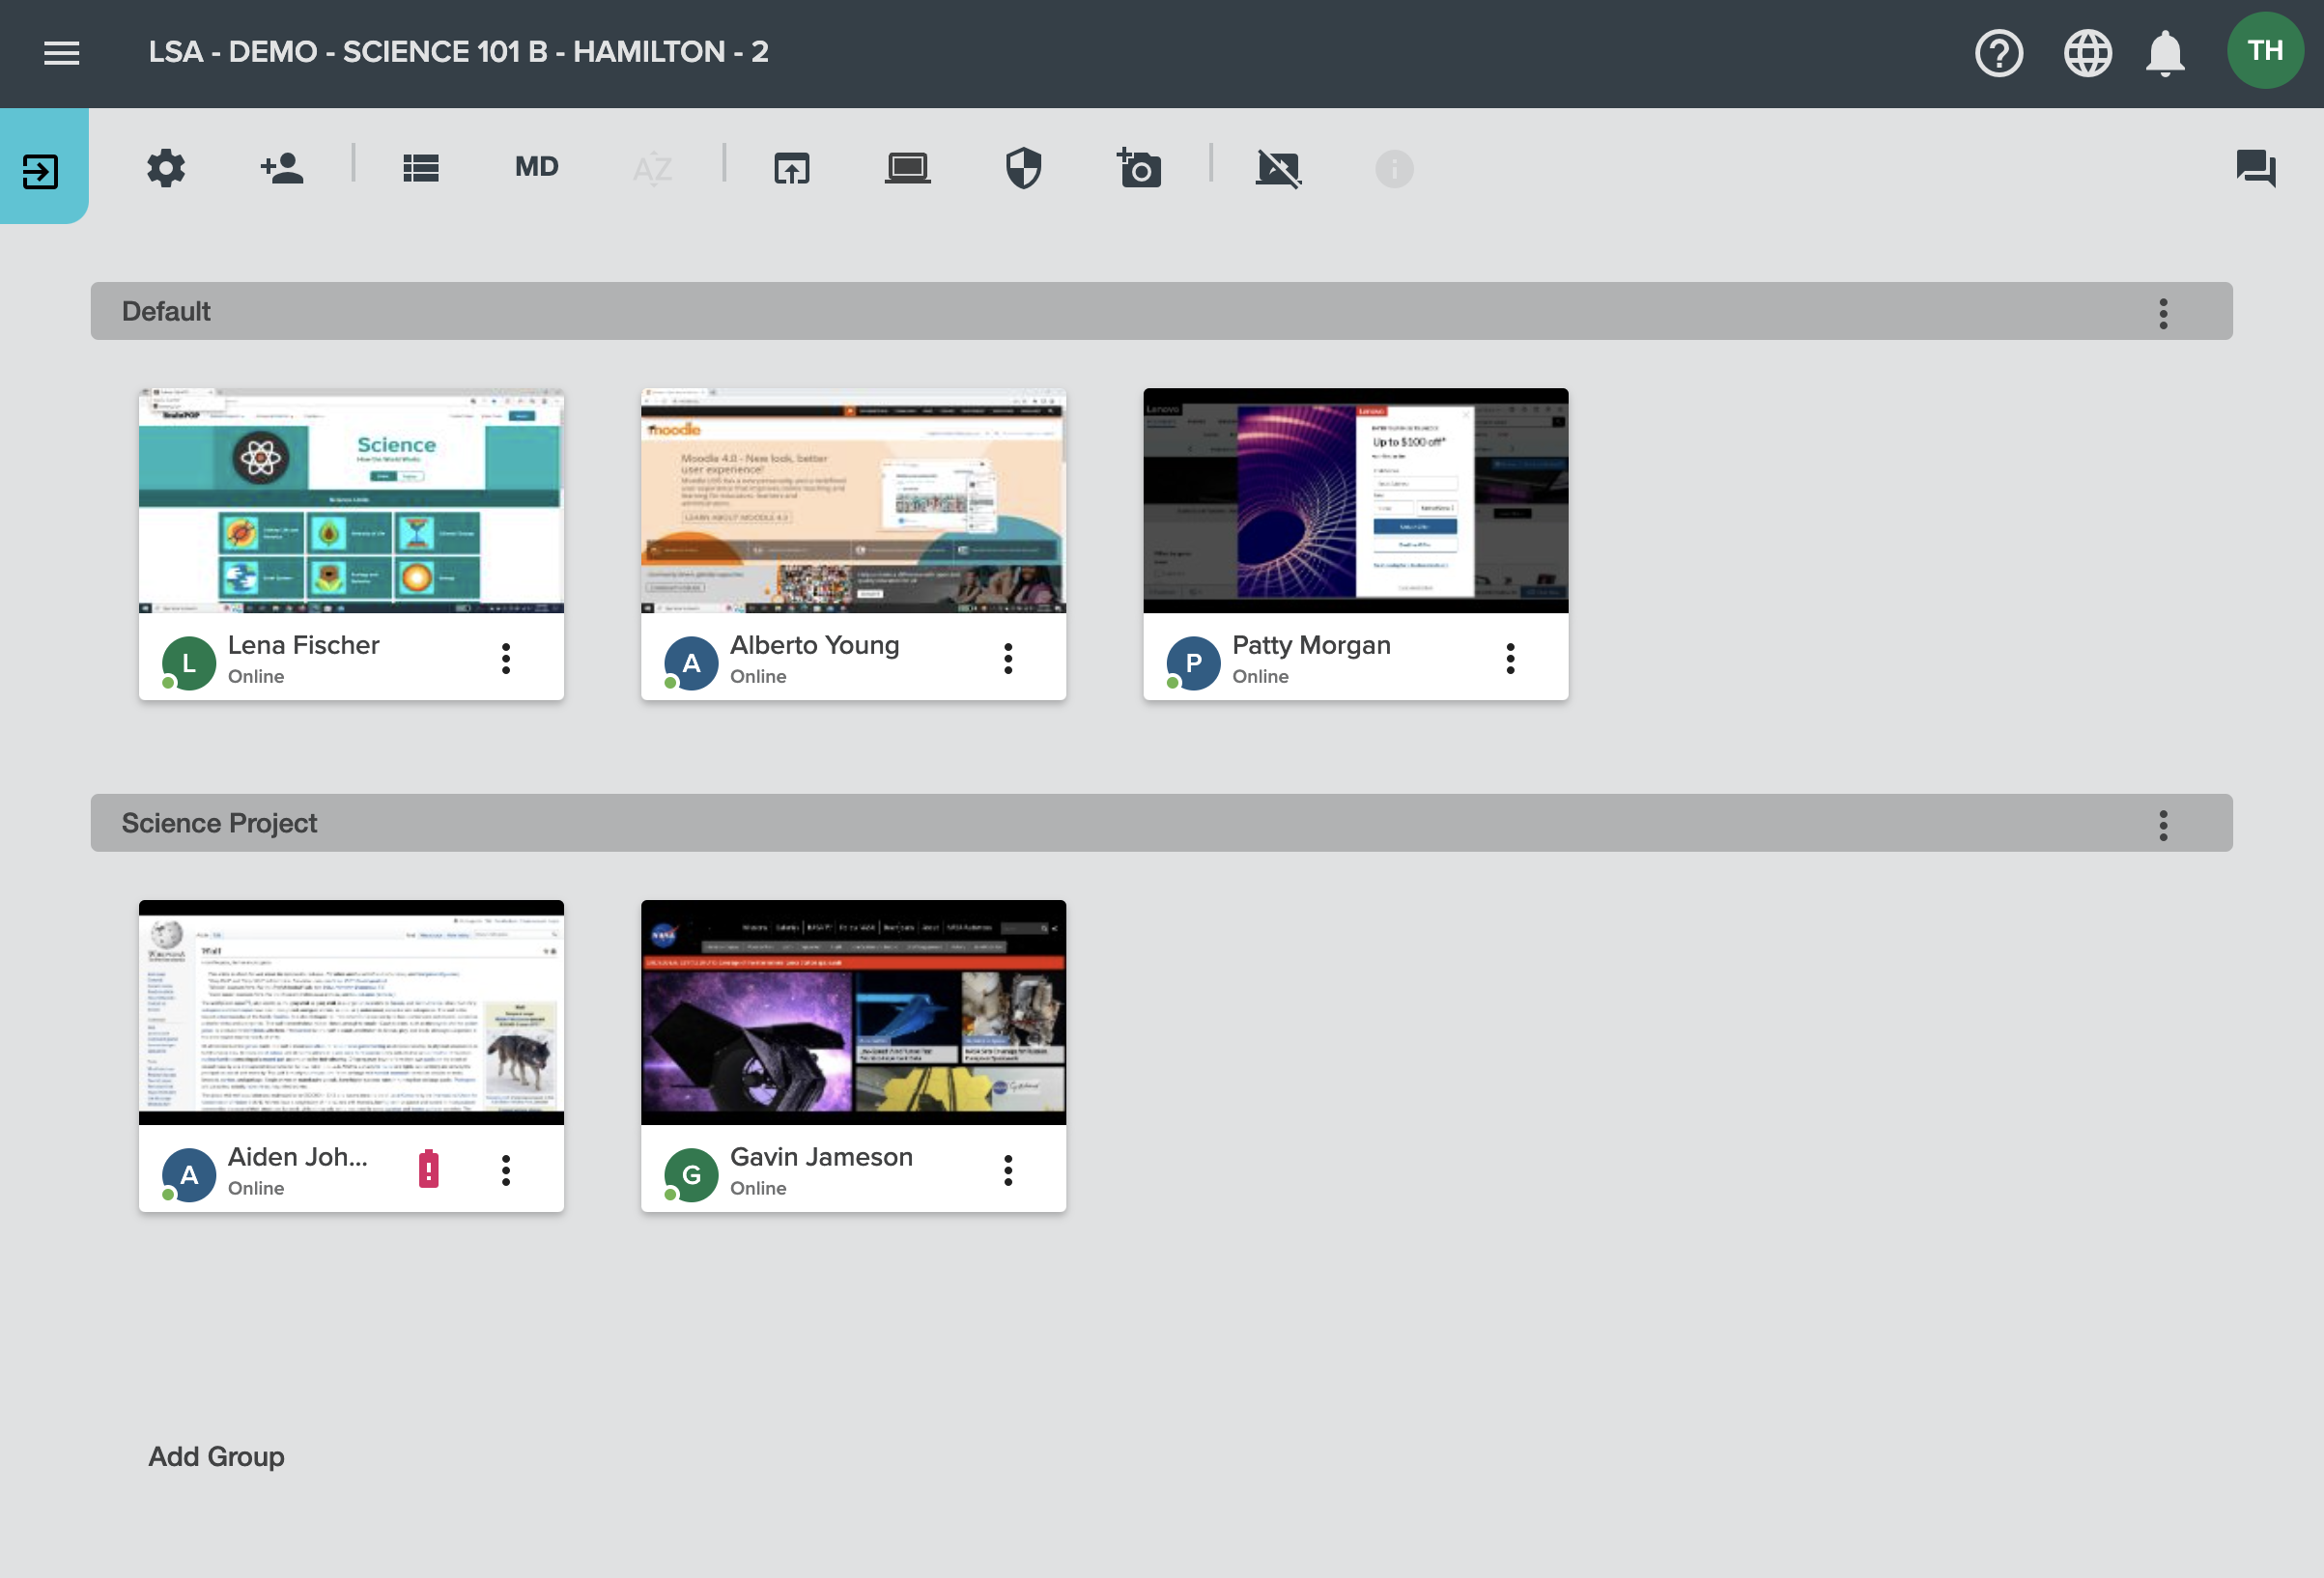This screenshot has height=1578, width=2324.
Task: Open the Science Project group options menu
Action: pyautogui.click(x=2162, y=825)
